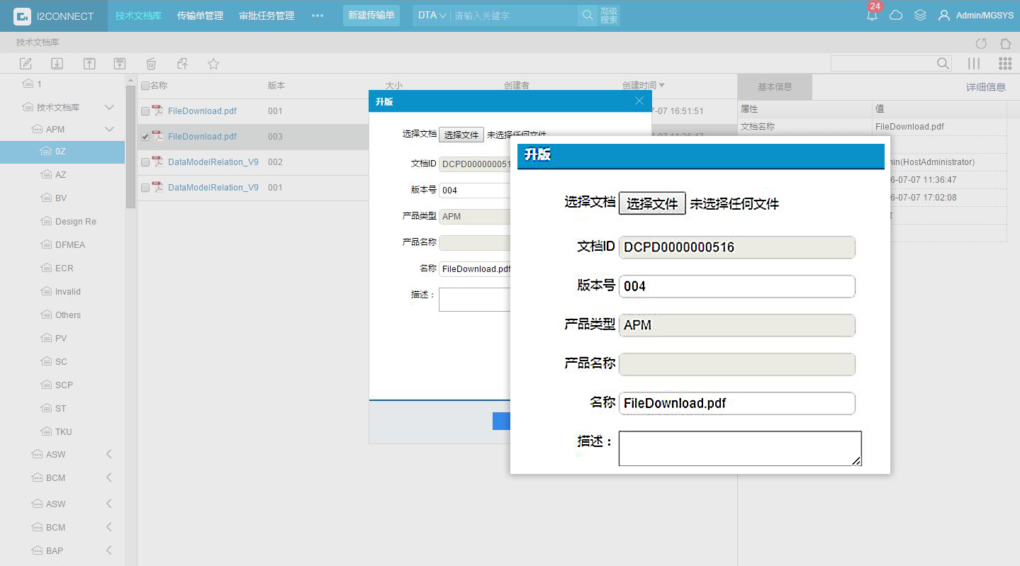
Task: Open the DataModelRelation_V9 version 001 link
Action: click(x=213, y=187)
